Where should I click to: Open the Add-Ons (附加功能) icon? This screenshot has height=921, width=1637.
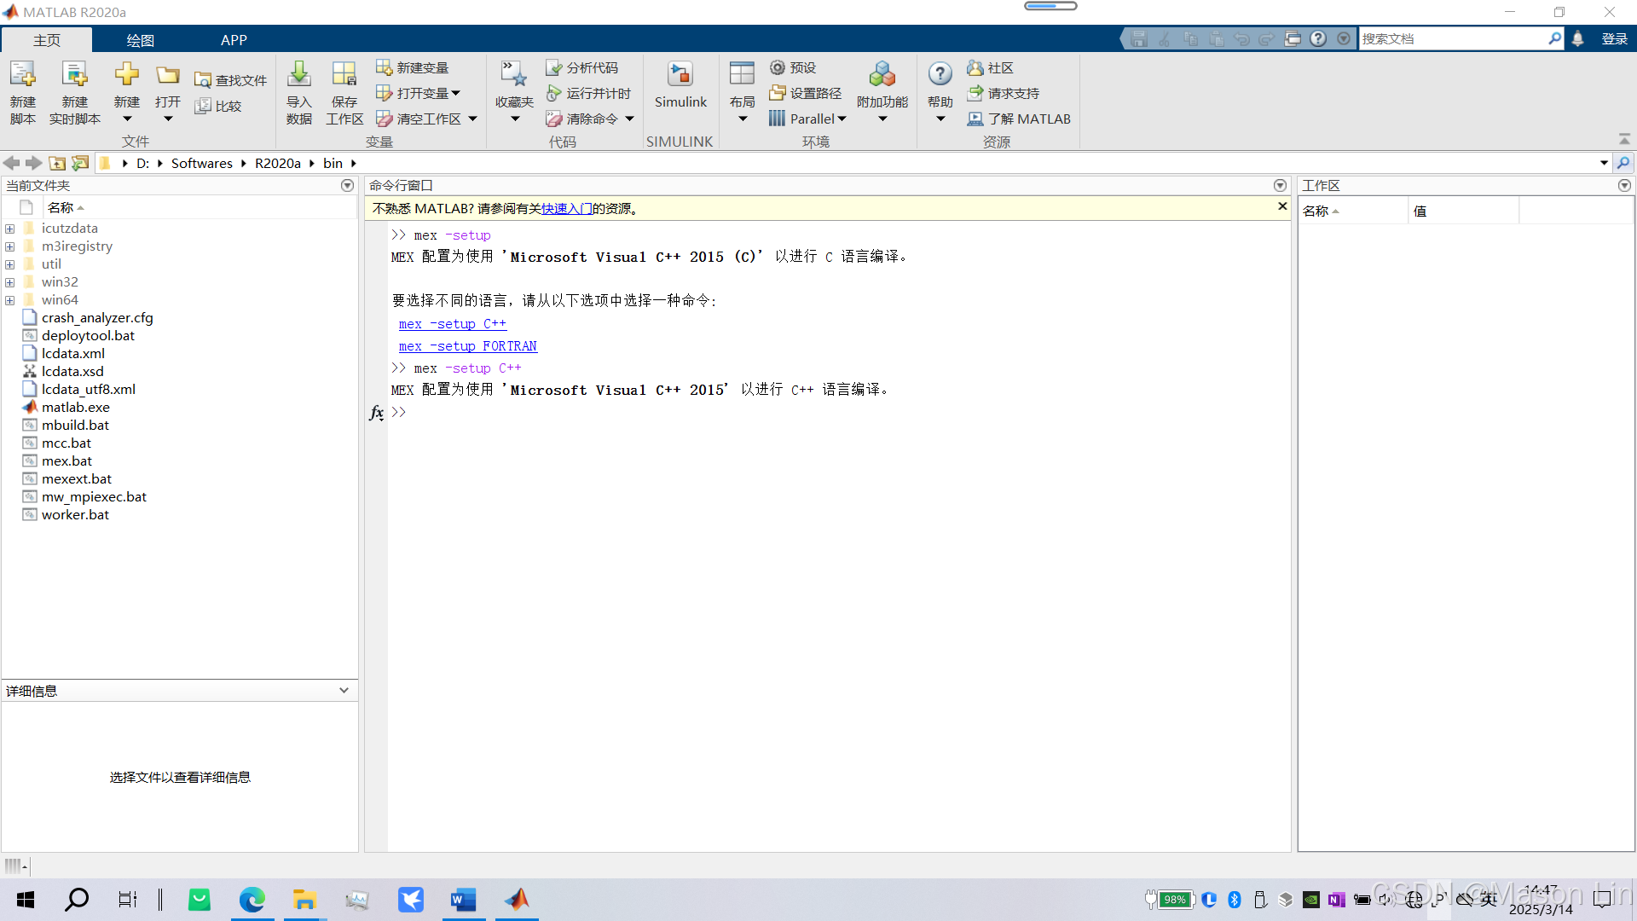pos(882,76)
